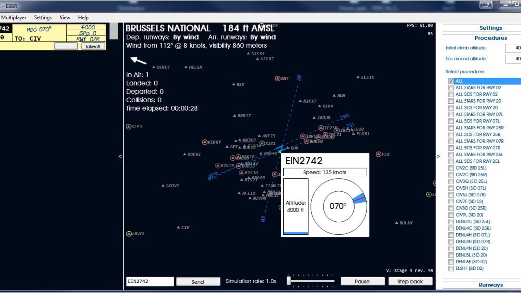Select the SLP3 green circle marker
Screen dimensions: 521x293
point(129,127)
